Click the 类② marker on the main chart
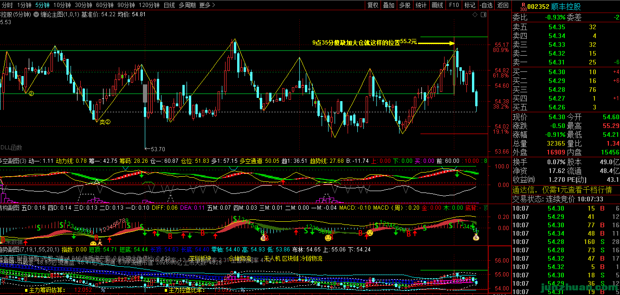620x295 pixels. [x=104, y=122]
